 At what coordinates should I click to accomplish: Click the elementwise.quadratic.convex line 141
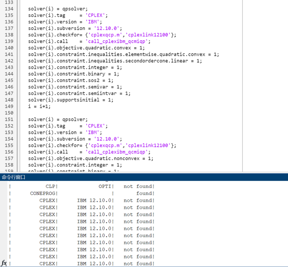[124, 54]
